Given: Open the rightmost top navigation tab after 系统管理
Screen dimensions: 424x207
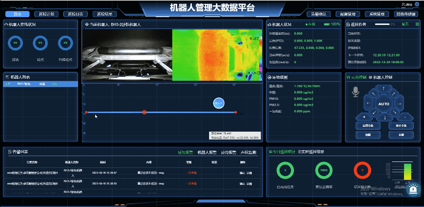Looking at the screenshot, I should [x=406, y=14].
